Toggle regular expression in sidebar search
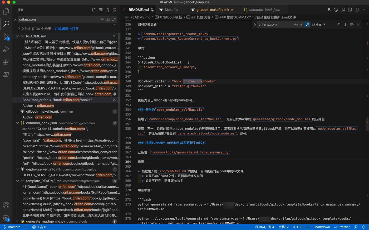369x230 pixels. (x=114, y=19)
